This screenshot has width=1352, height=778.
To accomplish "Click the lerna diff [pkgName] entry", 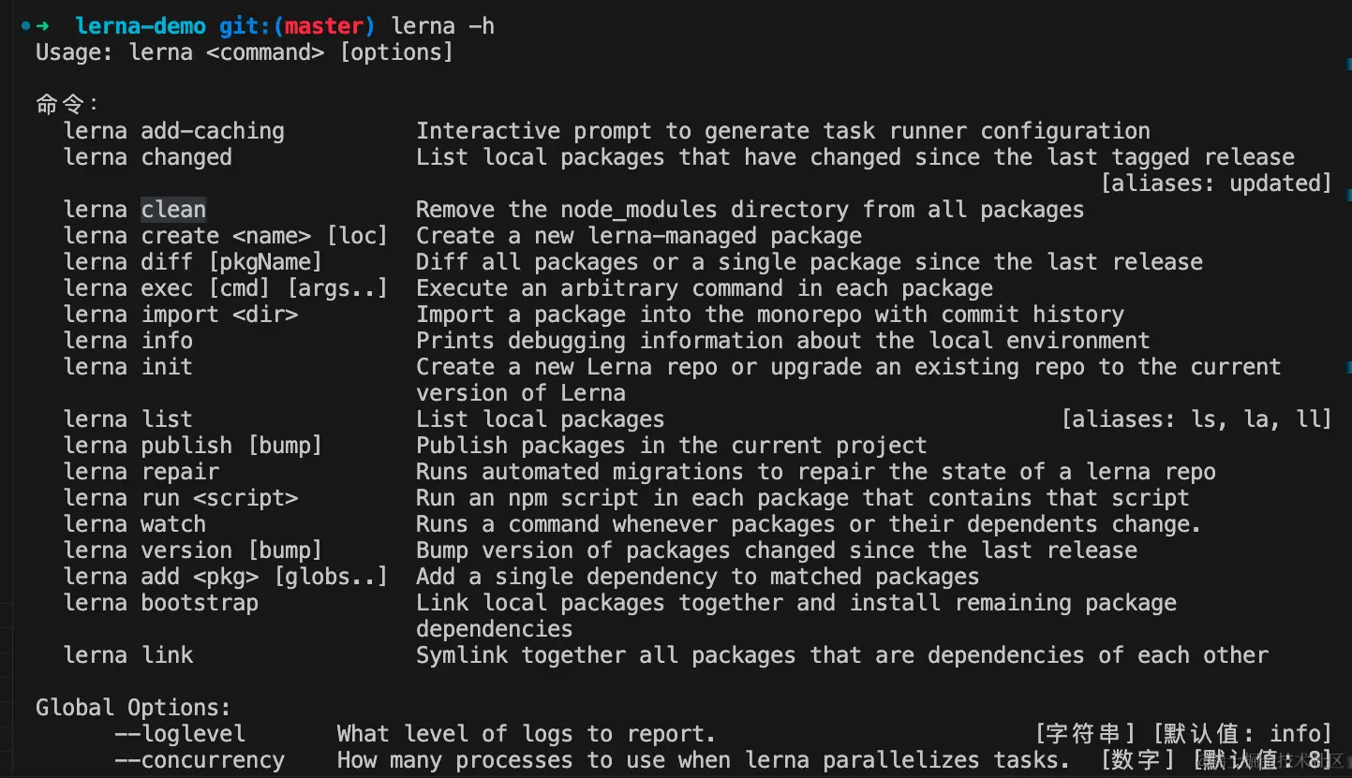I will pyautogui.click(x=192, y=262).
